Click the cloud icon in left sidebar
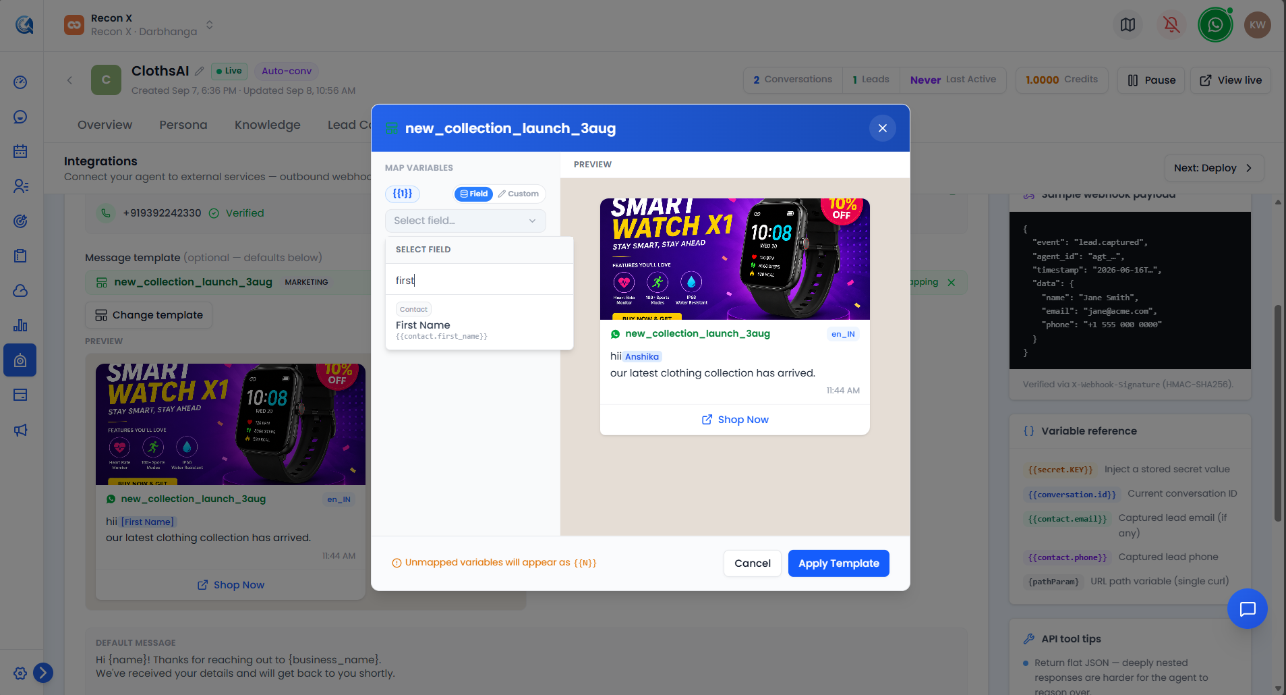1286x695 pixels. click(x=20, y=291)
